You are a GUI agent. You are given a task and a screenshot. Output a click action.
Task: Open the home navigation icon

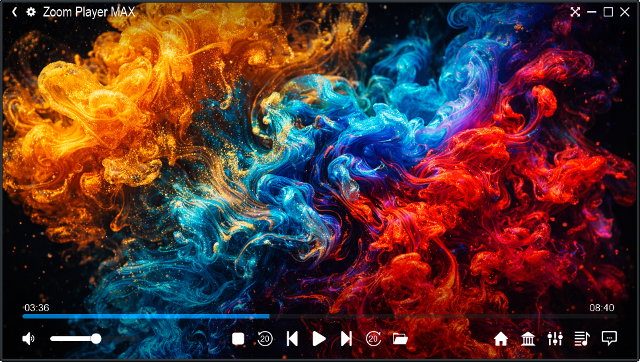pyautogui.click(x=501, y=339)
